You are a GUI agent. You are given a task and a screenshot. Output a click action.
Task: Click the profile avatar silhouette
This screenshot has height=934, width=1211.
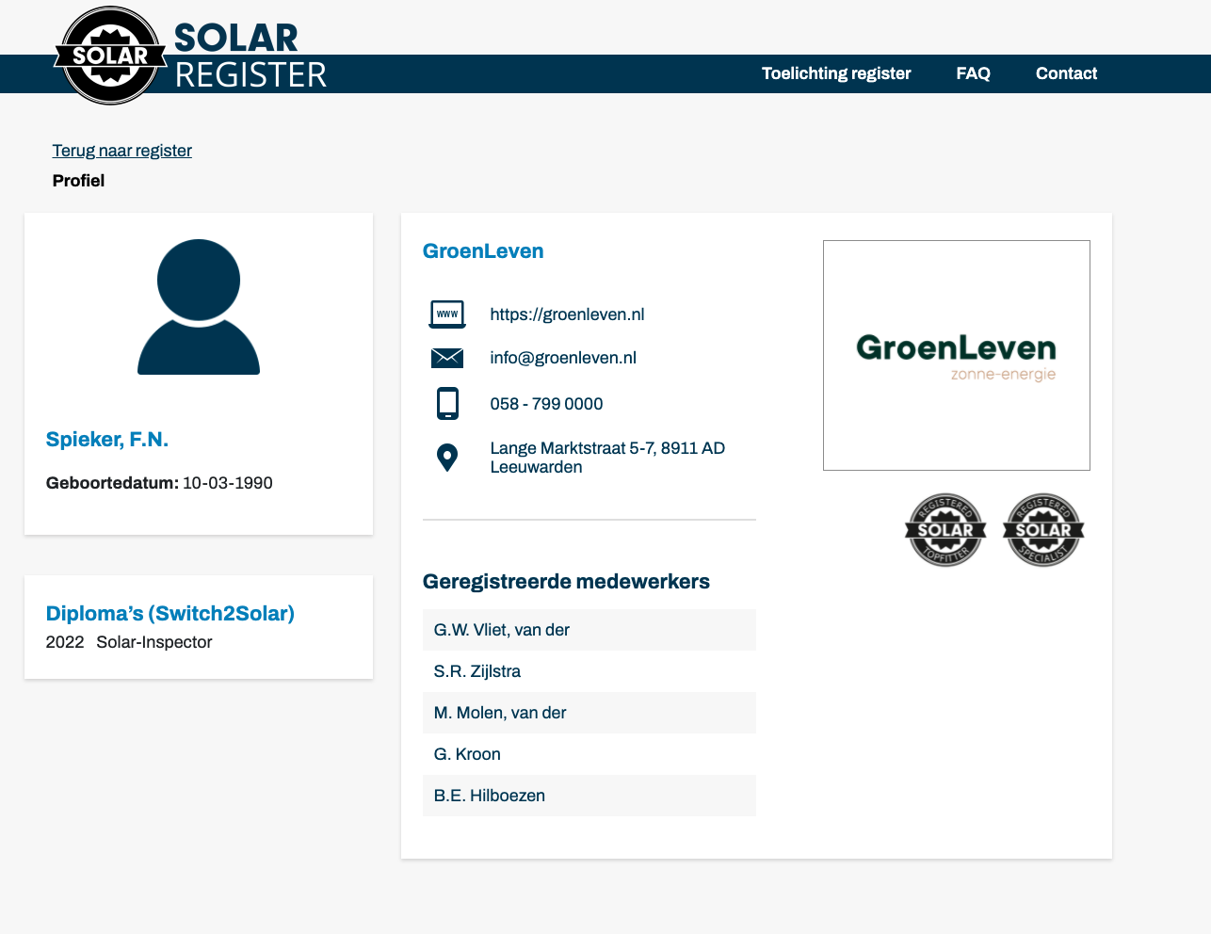pyautogui.click(x=199, y=307)
